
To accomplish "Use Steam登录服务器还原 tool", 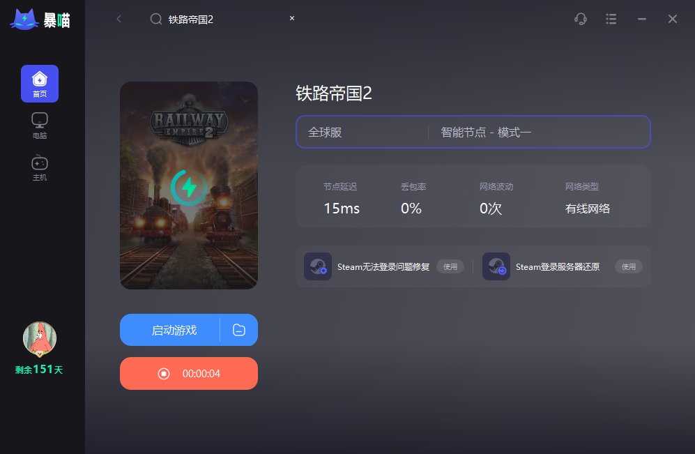I will pyautogui.click(x=629, y=266).
